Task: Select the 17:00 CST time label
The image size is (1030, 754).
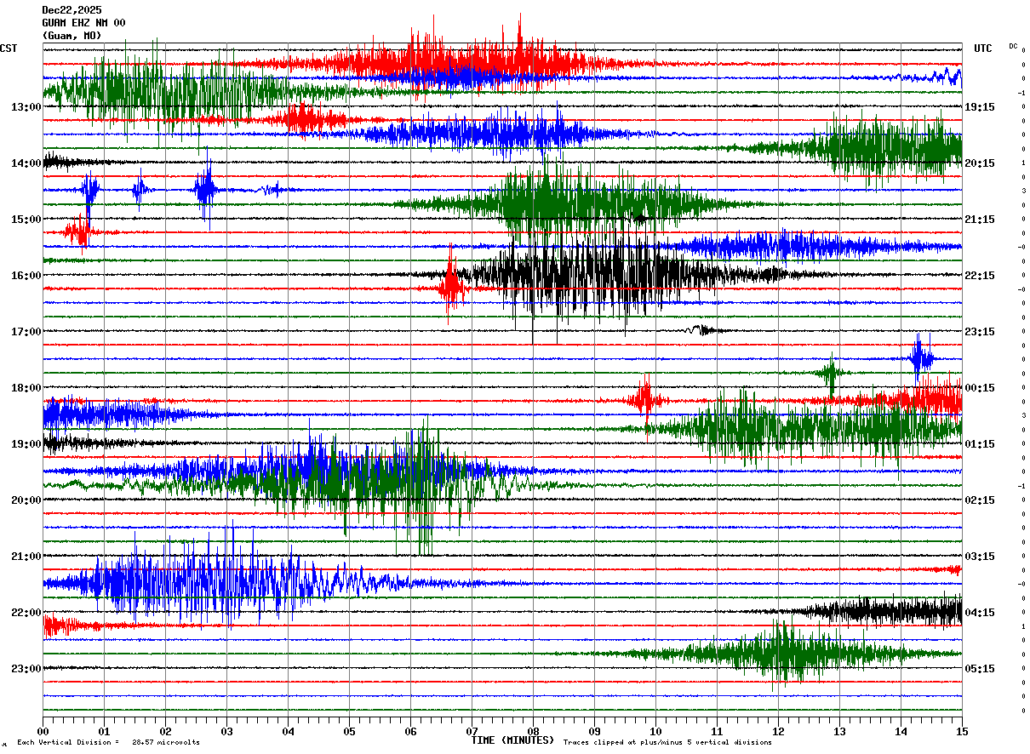Action: tap(26, 332)
